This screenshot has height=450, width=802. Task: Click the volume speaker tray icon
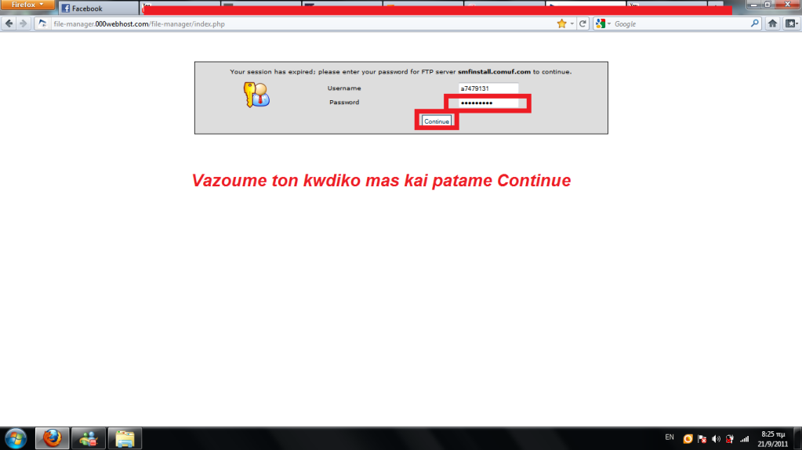[715, 438]
